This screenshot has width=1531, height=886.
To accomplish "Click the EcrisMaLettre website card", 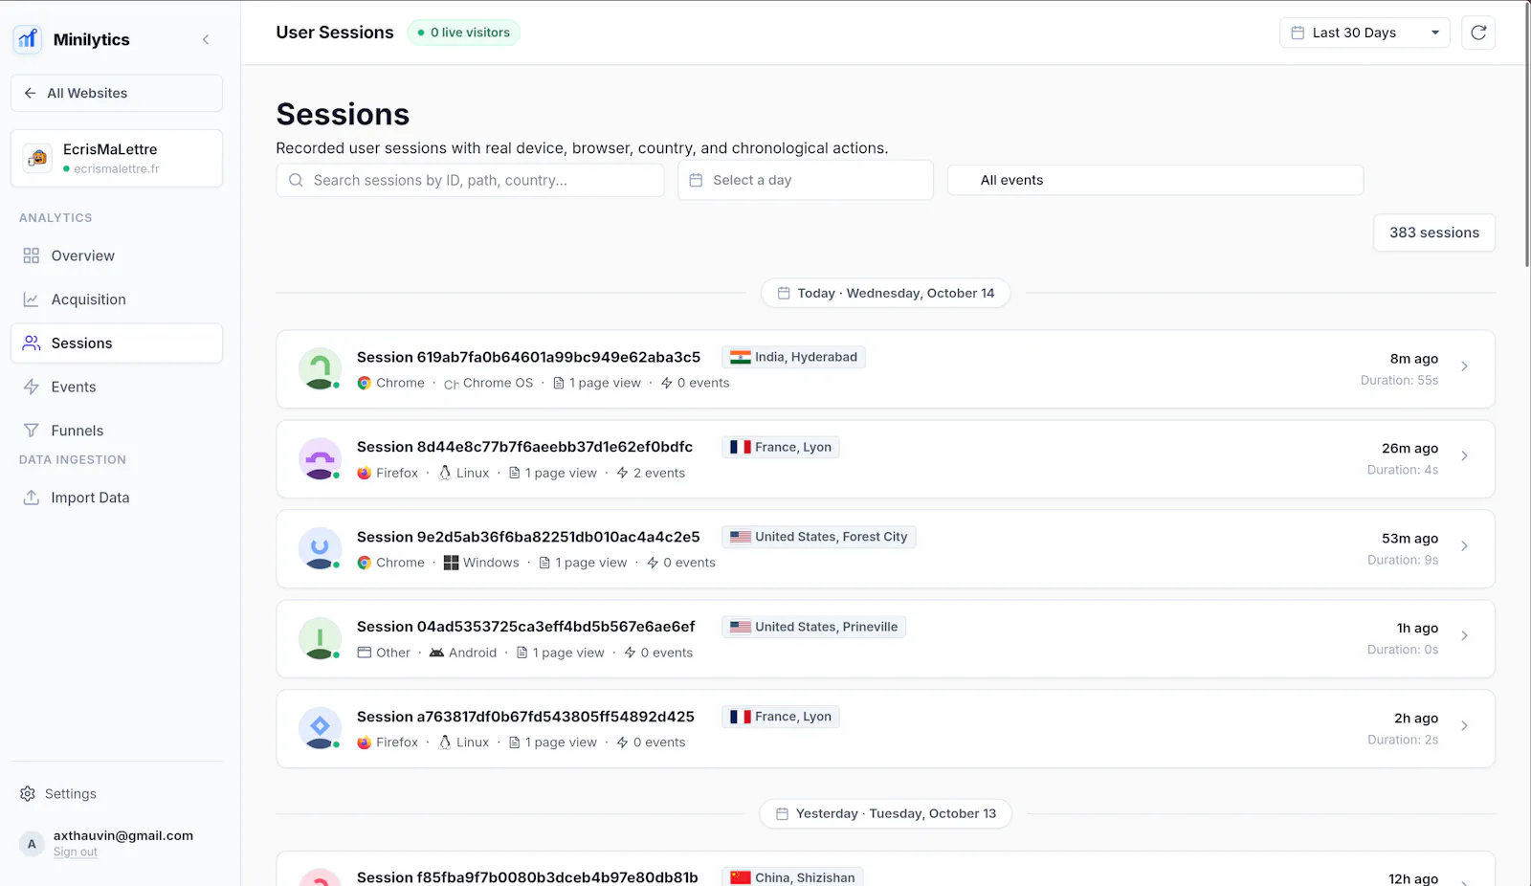I will pos(117,158).
